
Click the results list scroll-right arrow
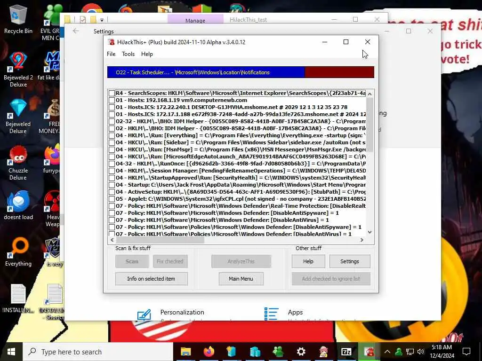[x=362, y=240]
